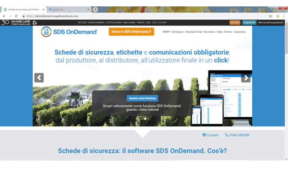This screenshot has height=169, width=288.
Task: Show next slide with right arrow
Action: 246,78
